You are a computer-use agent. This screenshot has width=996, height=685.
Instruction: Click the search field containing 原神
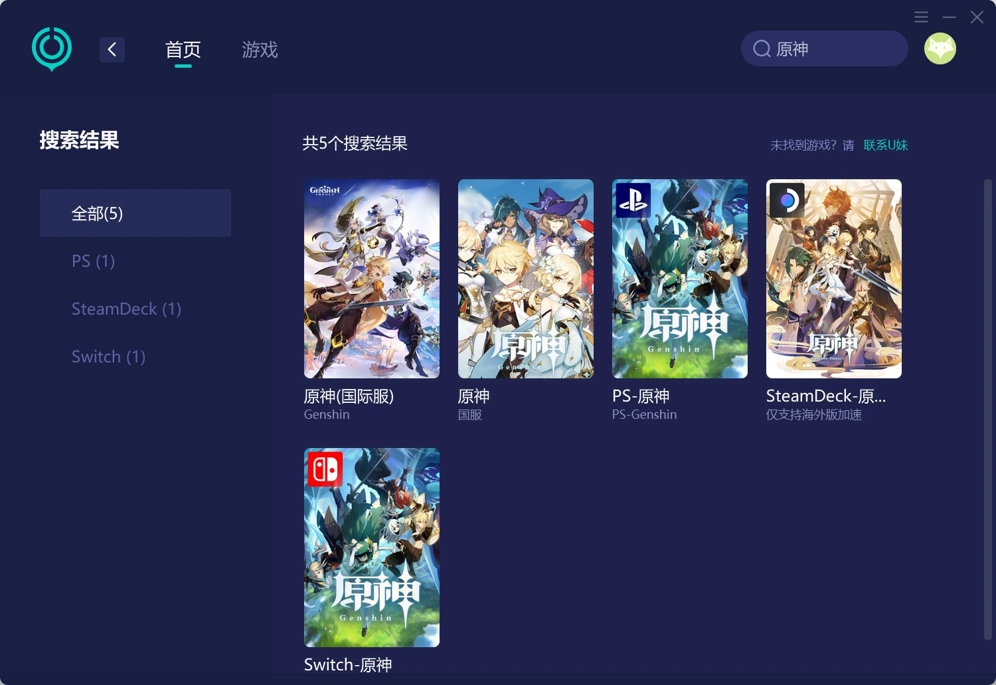[824, 48]
